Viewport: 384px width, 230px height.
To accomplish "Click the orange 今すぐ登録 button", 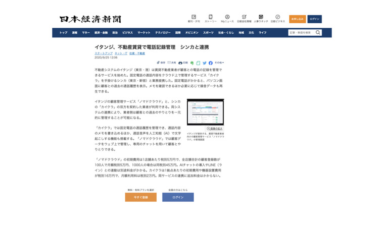I will pos(140,197).
